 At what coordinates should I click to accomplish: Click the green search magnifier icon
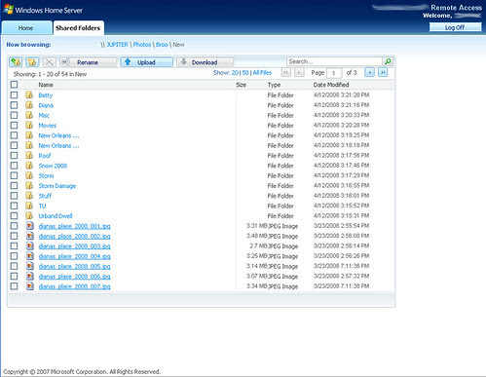tap(388, 61)
